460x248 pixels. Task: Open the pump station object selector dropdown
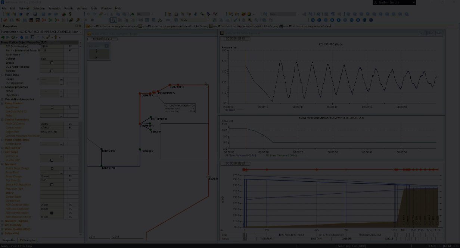(81, 32)
